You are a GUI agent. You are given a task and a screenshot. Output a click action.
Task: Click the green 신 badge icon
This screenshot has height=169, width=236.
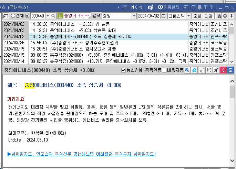60,16
